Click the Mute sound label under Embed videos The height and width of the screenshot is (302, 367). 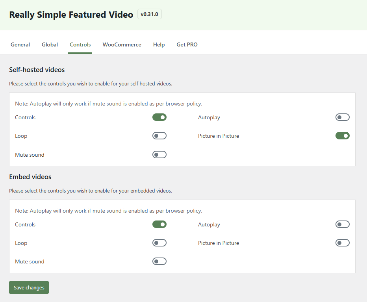pyautogui.click(x=30, y=261)
